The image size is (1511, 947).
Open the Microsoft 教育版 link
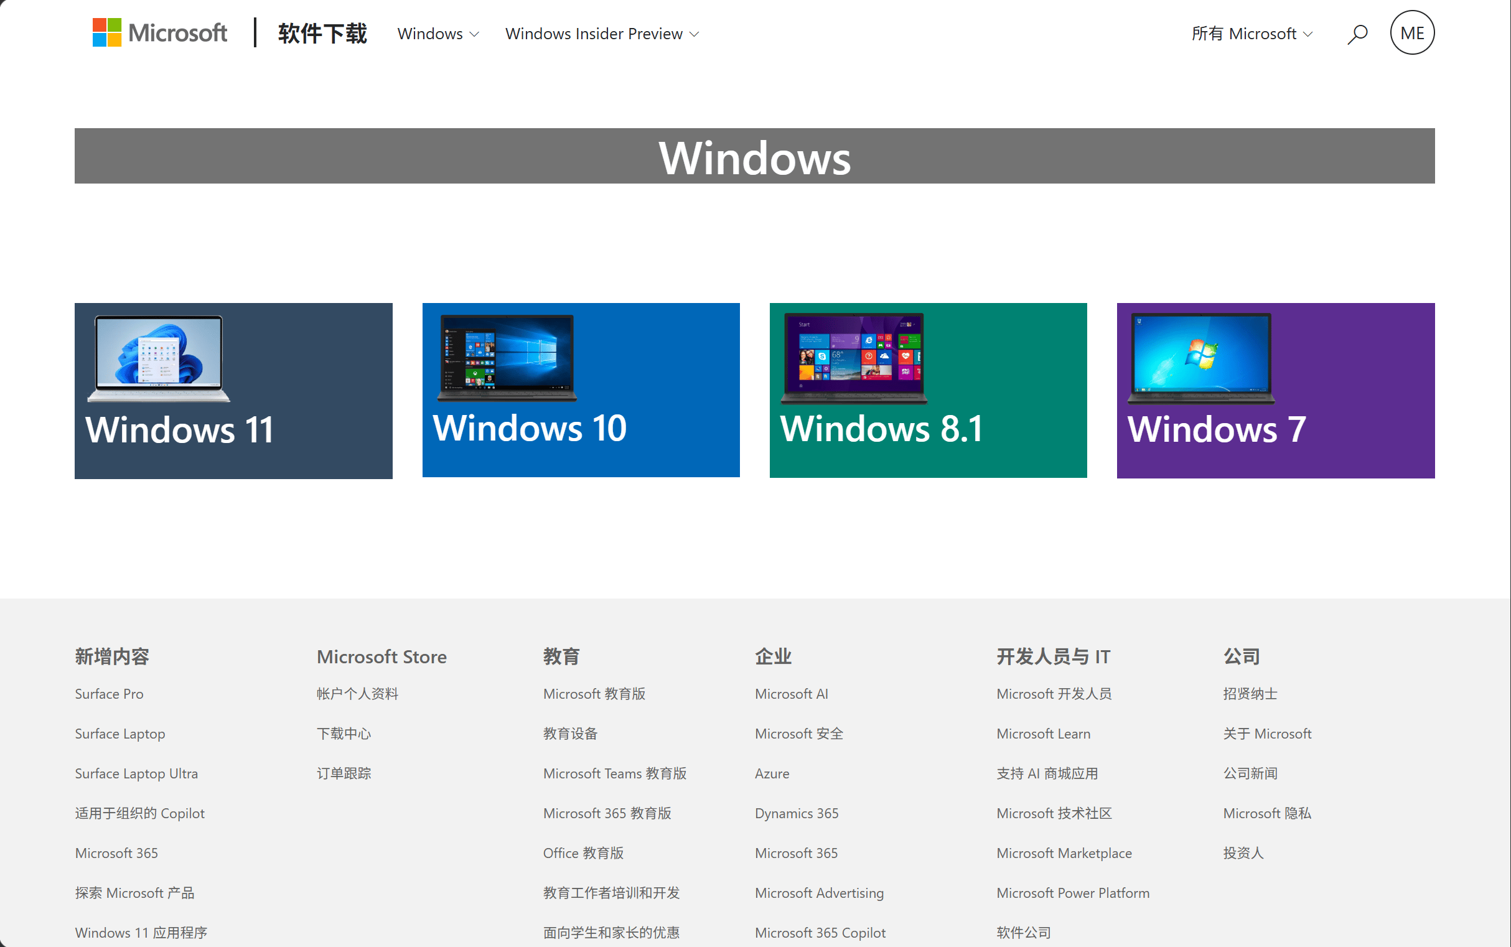point(594,694)
